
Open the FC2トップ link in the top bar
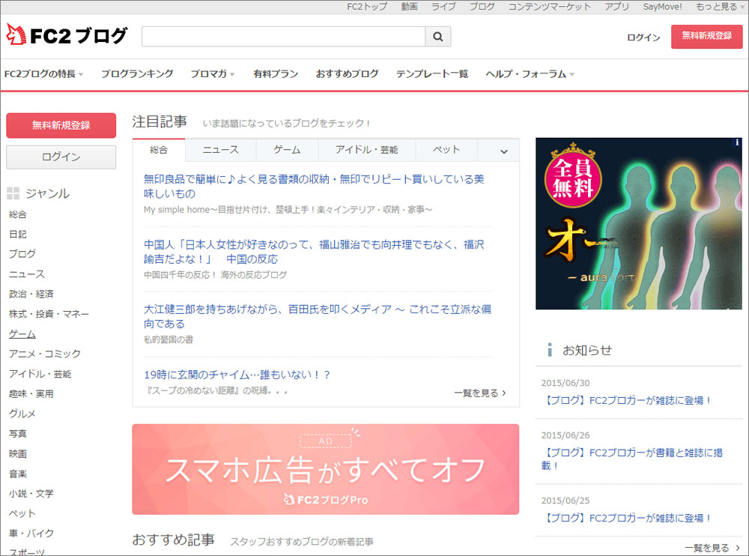367,7
